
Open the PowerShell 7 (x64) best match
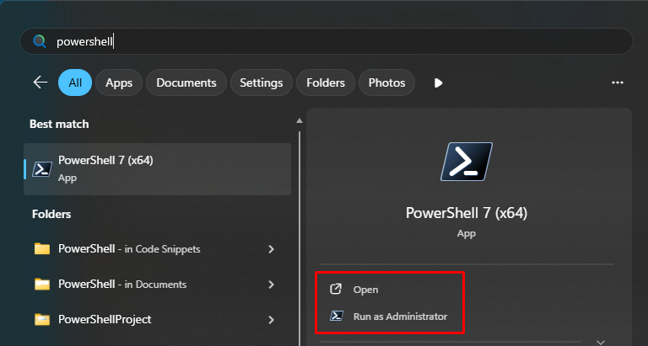[158, 169]
